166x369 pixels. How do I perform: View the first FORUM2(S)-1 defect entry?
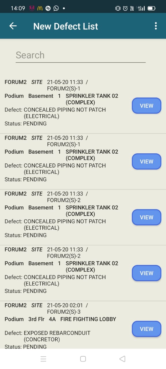click(x=146, y=106)
